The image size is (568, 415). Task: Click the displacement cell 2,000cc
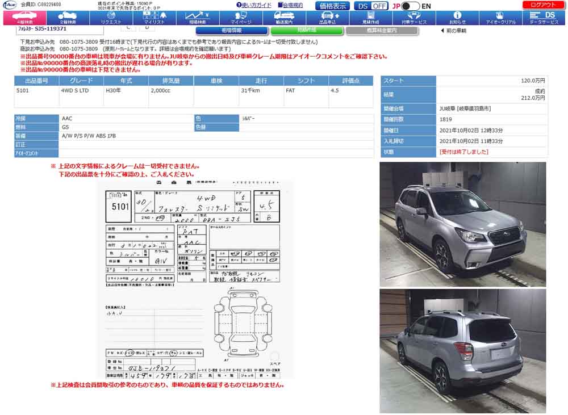171,96
